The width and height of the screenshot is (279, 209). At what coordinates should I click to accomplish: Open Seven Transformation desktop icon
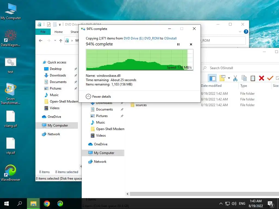(x=11, y=94)
